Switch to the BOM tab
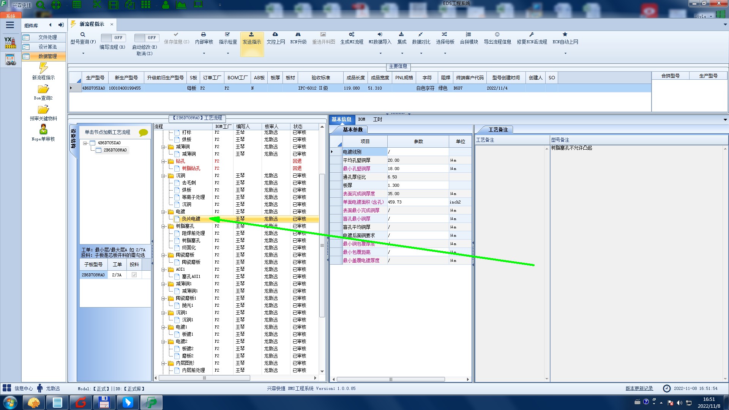 361,120
